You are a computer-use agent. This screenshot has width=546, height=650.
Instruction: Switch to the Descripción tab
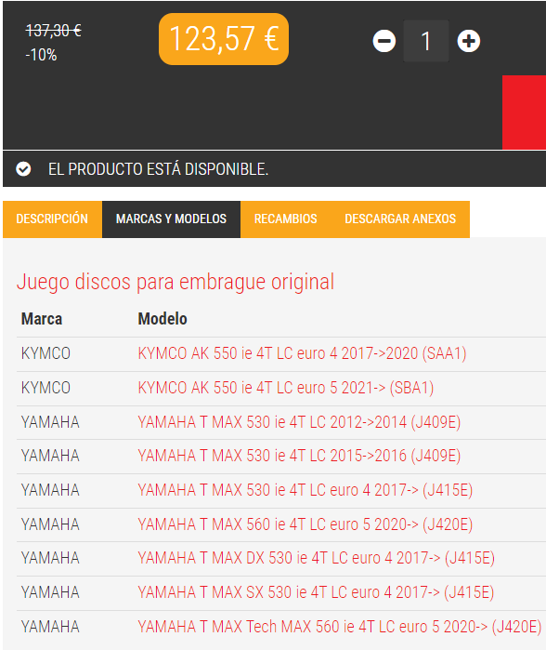click(x=52, y=219)
